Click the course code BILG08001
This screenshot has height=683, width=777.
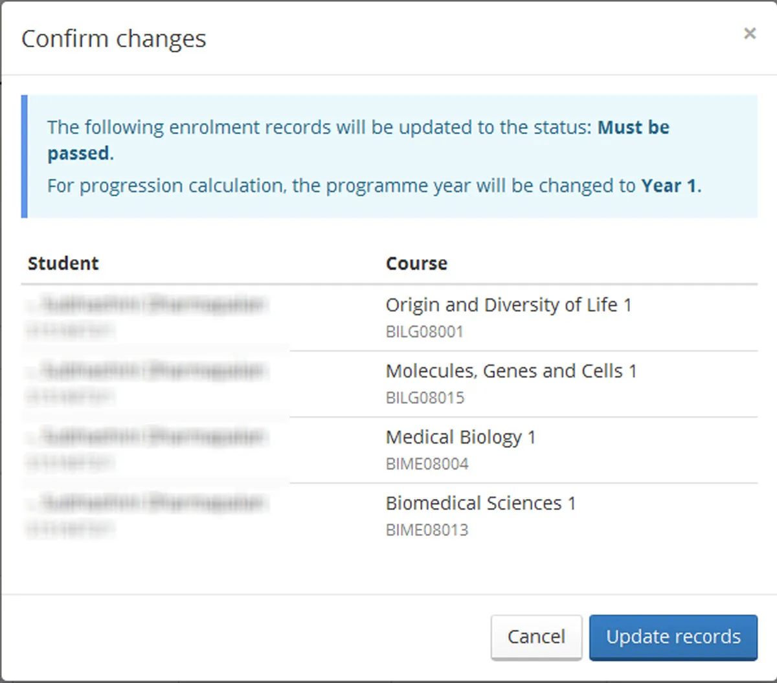(424, 331)
